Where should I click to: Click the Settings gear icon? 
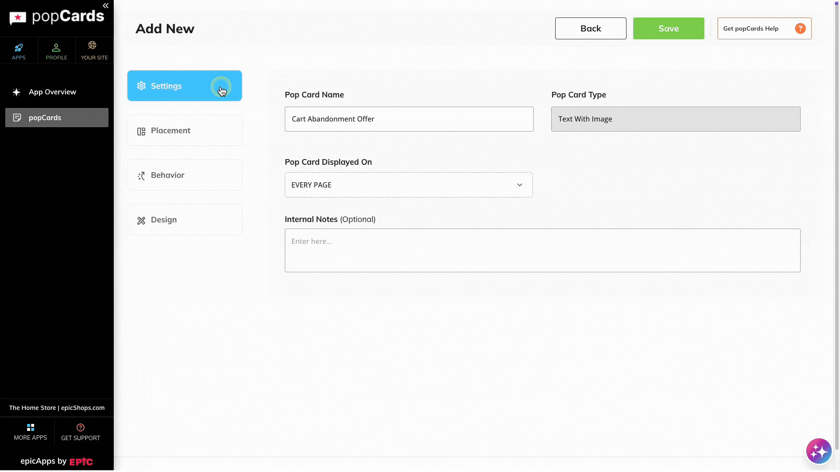[x=141, y=86]
